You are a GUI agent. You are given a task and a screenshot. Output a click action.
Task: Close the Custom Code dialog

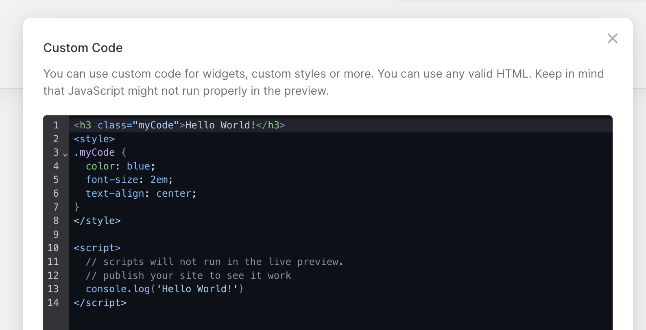click(612, 39)
